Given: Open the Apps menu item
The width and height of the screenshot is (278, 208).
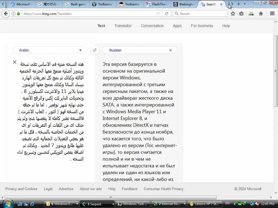Looking at the screenshot, I should 177,26.
